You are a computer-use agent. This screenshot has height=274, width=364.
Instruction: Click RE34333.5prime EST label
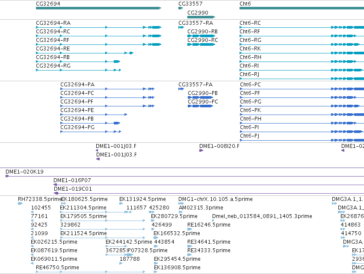[209, 250]
